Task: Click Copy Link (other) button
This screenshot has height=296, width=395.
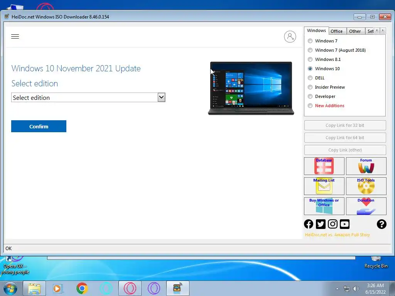Action: coord(345,150)
